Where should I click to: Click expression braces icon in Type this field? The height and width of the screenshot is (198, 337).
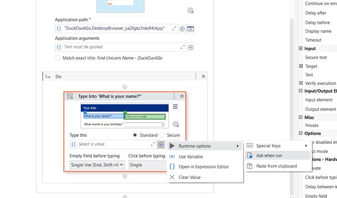tap(73, 144)
